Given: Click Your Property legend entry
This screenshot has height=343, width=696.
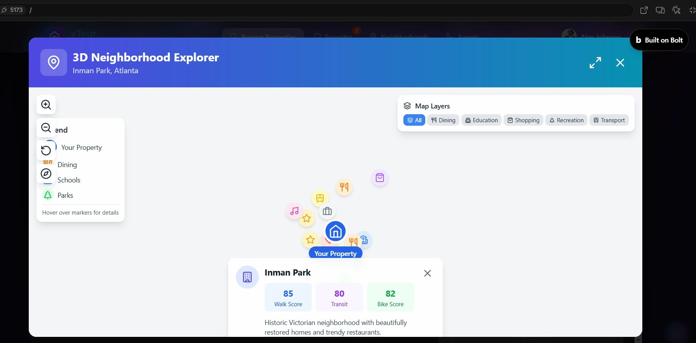Looking at the screenshot, I should (x=81, y=148).
